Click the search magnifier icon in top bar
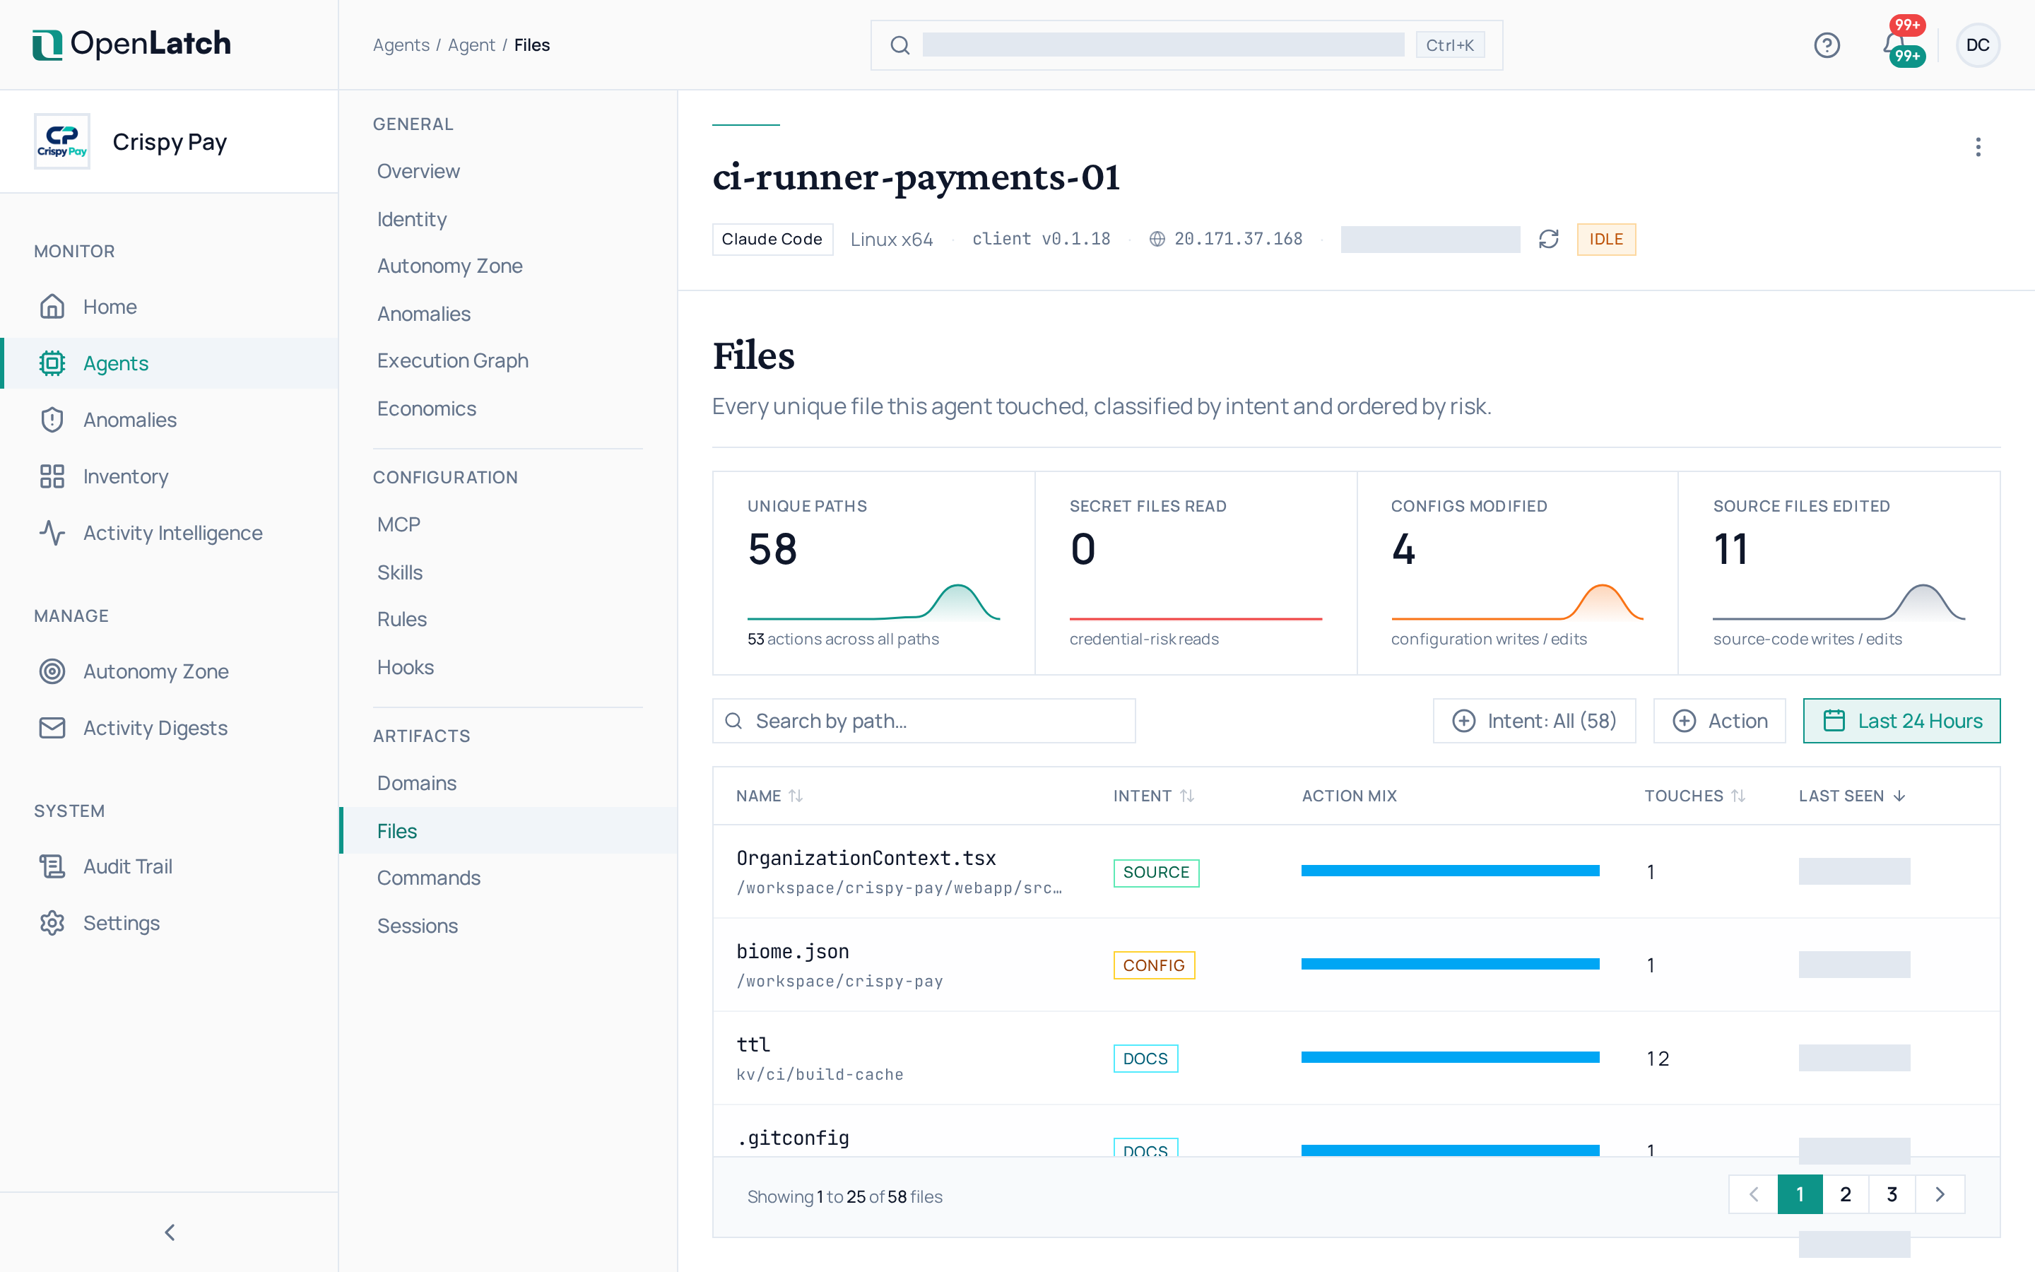 (x=899, y=45)
